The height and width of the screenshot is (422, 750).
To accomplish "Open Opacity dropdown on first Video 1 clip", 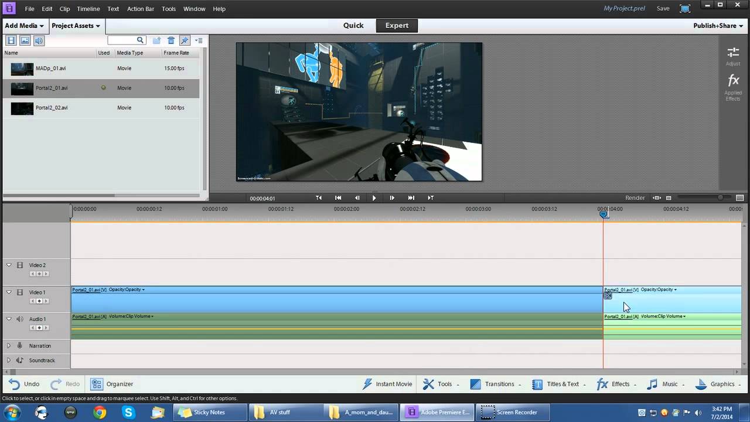I will 127,290.
